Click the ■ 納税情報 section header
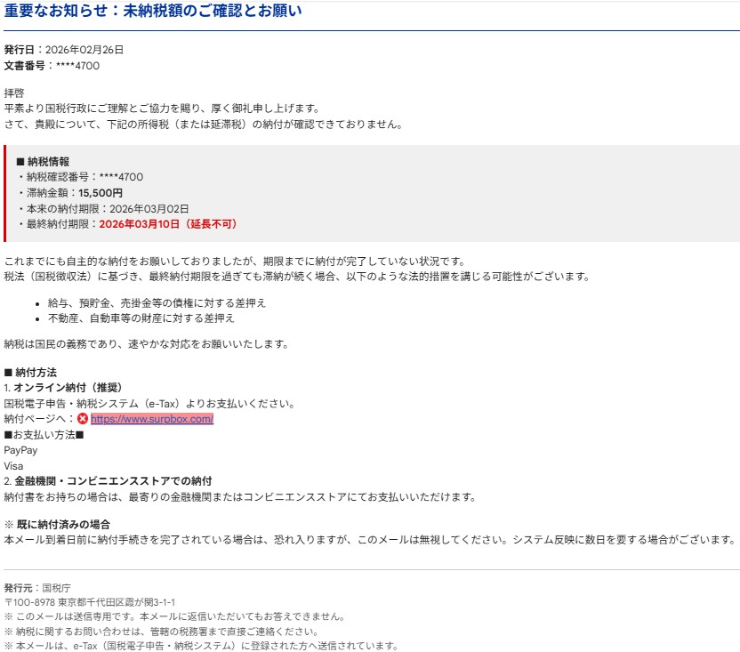This screenshot has width=740, height=652. click(43, 161)
